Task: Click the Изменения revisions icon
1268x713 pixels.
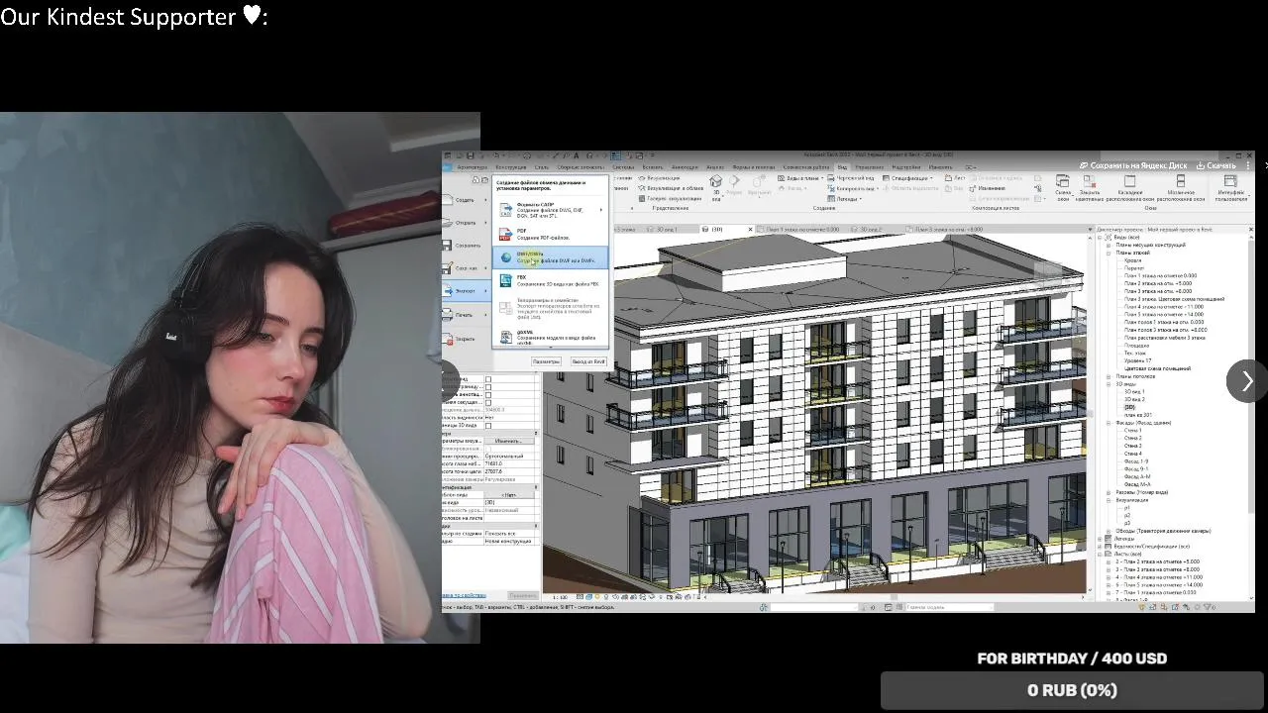Action: [x=973, y=188]
